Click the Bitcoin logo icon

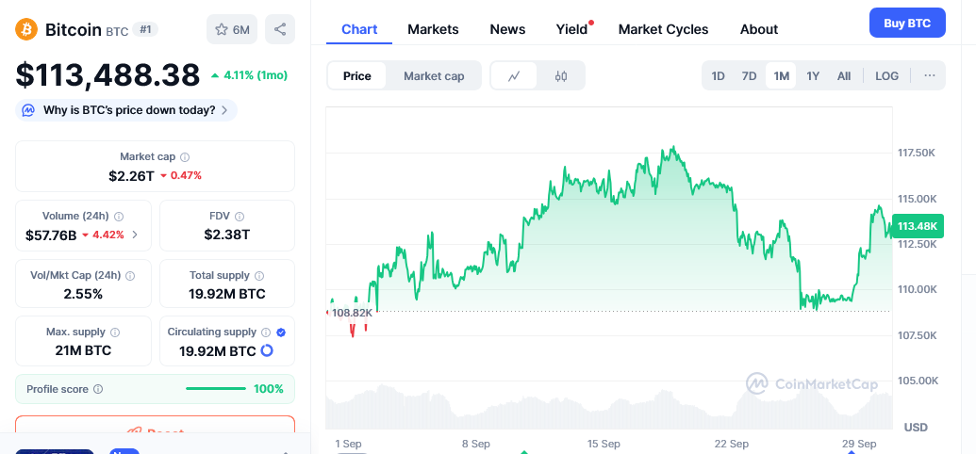26,29
